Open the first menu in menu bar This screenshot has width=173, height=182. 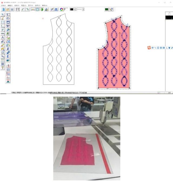(3, 5)
